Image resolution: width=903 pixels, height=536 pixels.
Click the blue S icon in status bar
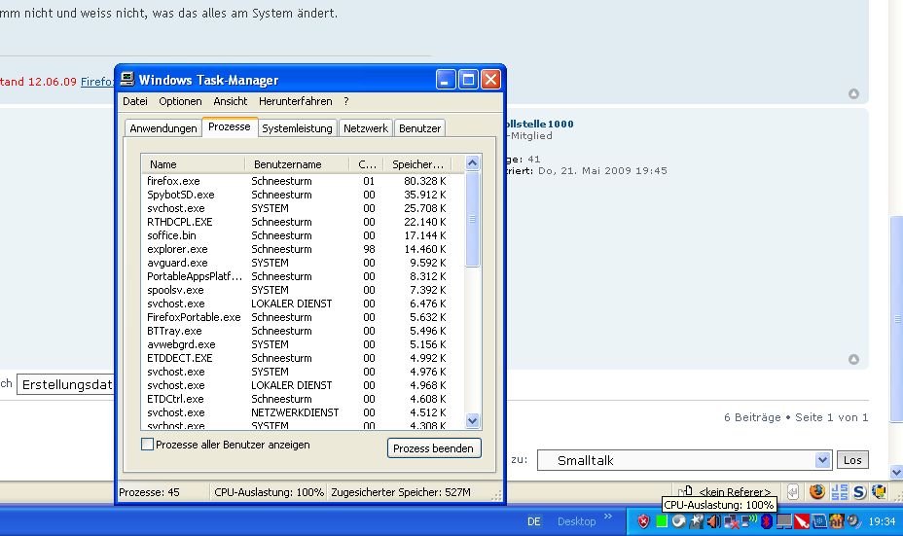coord(860,491)
